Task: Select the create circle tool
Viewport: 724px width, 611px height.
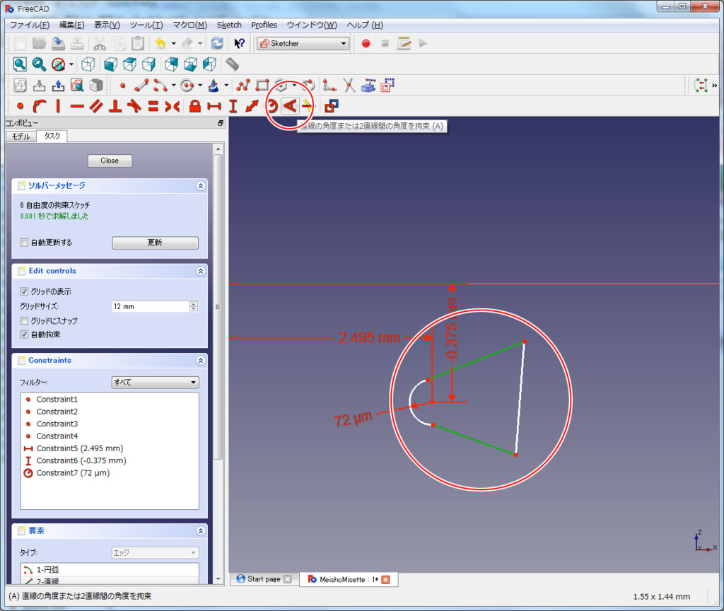Action: 187,86
